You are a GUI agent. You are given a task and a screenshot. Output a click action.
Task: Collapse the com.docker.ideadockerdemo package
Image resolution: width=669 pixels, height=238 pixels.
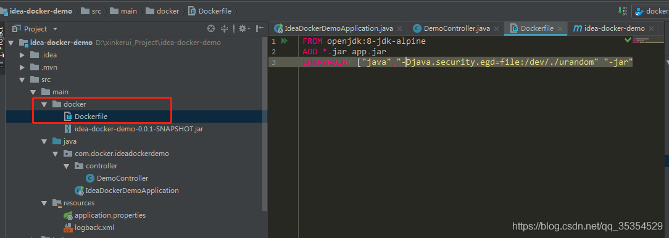[x=56, y=154]
